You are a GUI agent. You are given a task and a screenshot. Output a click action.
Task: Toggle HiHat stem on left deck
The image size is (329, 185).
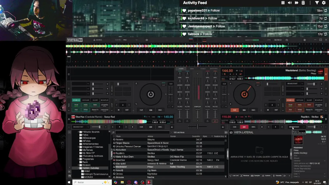coord(86,110)
